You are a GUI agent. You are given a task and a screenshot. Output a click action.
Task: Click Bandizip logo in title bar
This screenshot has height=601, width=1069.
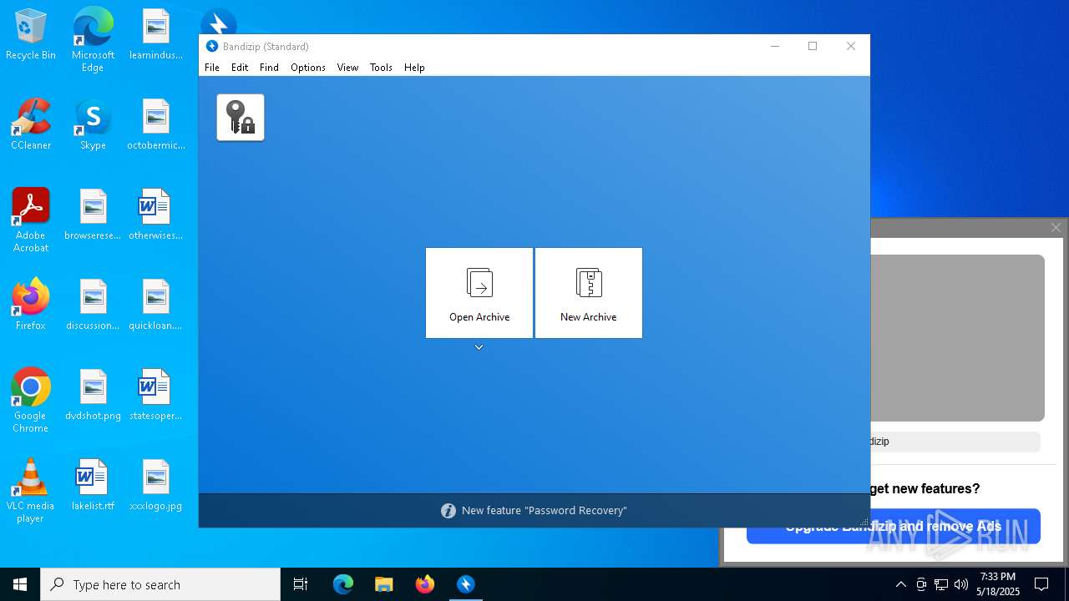click(212, 47)
